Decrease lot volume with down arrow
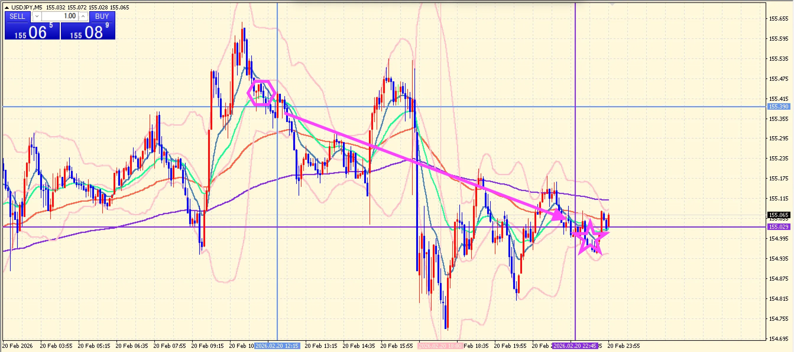 [37, 17]
